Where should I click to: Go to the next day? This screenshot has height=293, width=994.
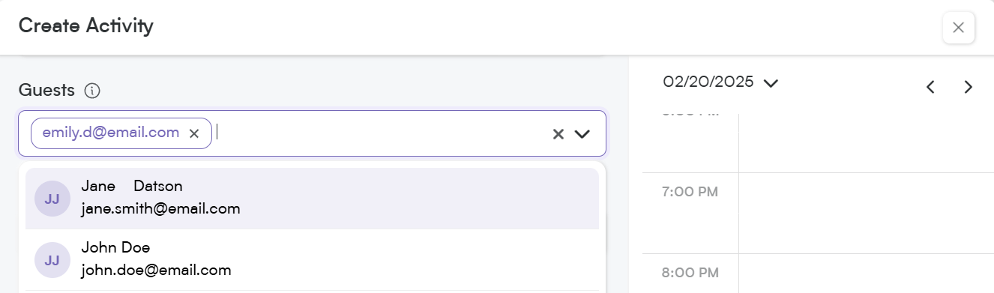tap(968, 87)
